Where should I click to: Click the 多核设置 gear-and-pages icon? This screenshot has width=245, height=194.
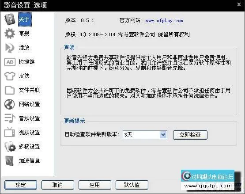(10, 147)
